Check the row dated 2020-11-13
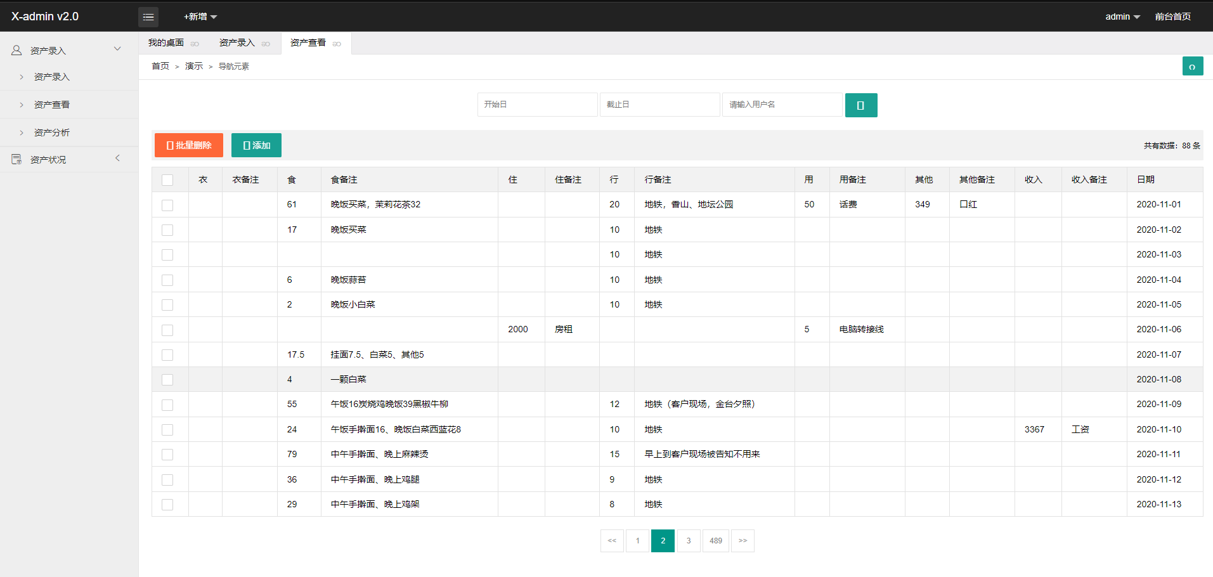Screen dimensions: 1213x577 pos(167,505)
